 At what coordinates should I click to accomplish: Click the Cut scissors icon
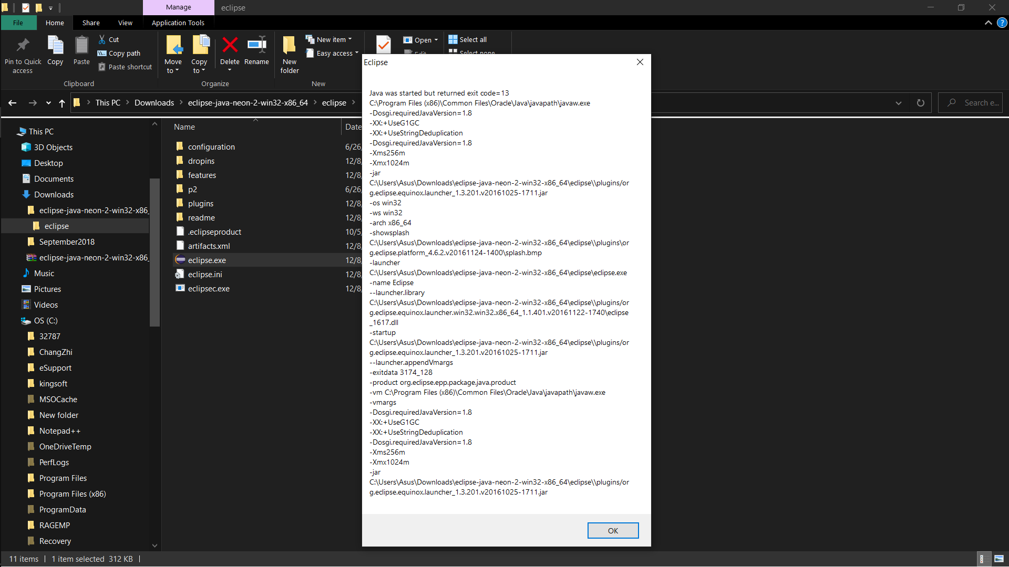coord(102,39)
